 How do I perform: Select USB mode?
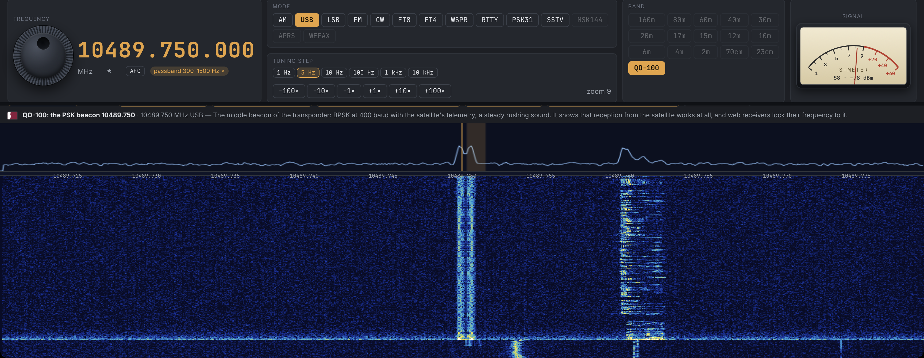click(x=307, y=20)
